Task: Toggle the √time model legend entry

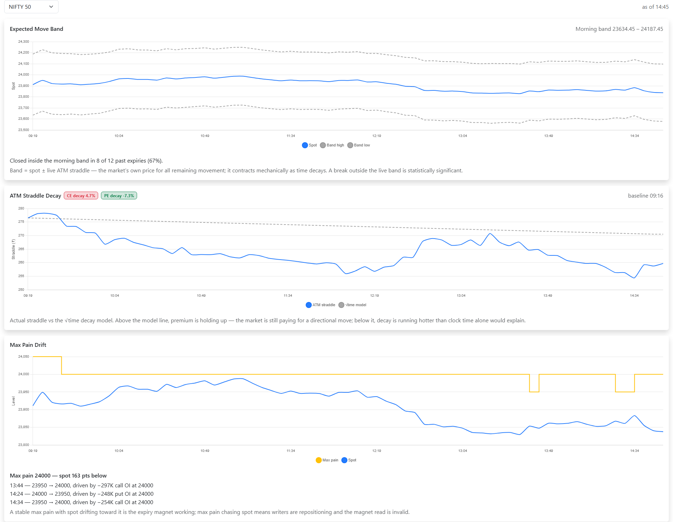Action: click(352, 305)
